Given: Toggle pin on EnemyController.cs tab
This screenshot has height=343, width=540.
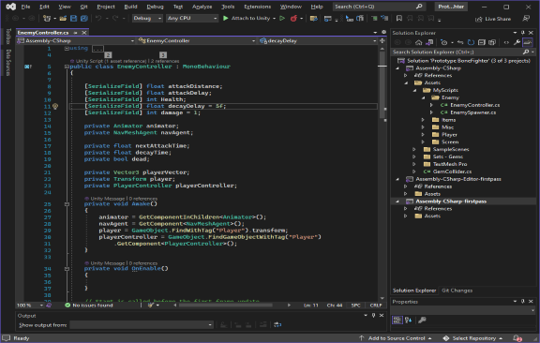Looking at the screenshot, I should click(x=75, y=33).
